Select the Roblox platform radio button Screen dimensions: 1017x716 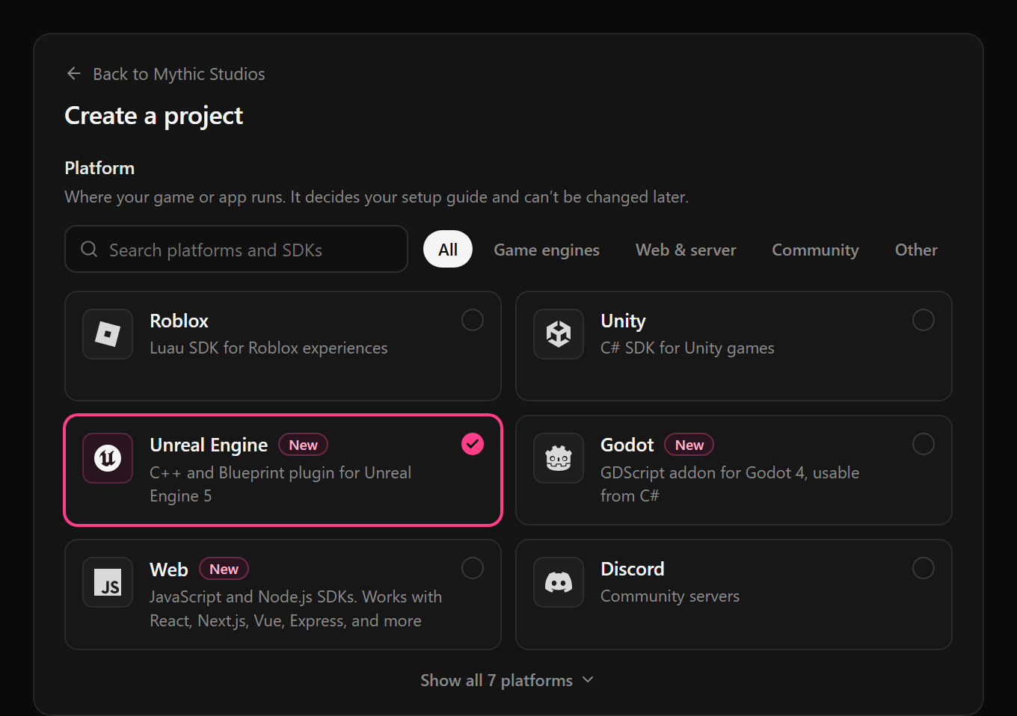tap(473, 320)
